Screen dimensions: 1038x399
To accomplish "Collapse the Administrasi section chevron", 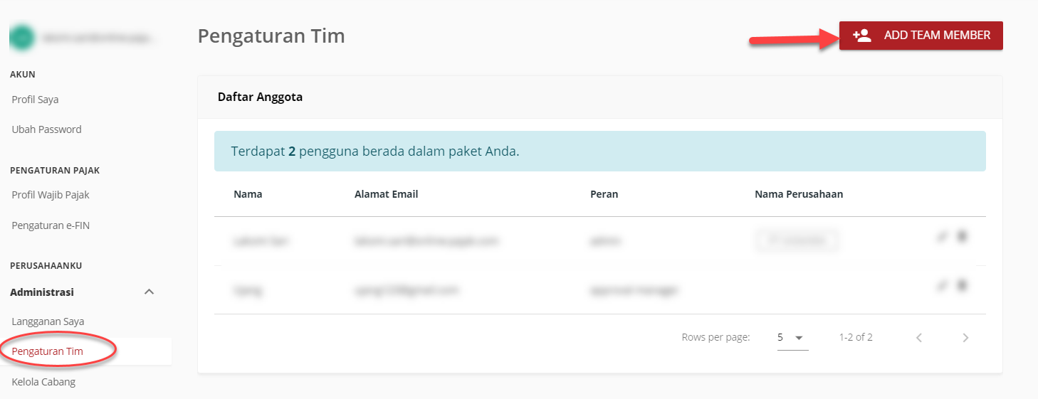I will (150, 292).
